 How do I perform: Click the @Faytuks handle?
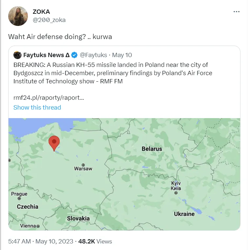point(94,55)
